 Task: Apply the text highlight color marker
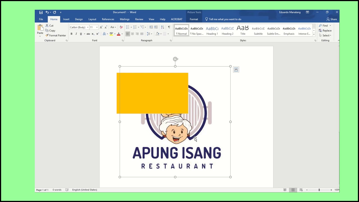pyautogui.click(x=111, y=34)
